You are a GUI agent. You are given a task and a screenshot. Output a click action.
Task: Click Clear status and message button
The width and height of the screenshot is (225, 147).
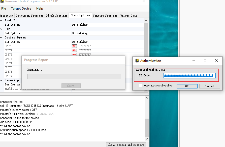pyautogui.click(x=126, y=145)
